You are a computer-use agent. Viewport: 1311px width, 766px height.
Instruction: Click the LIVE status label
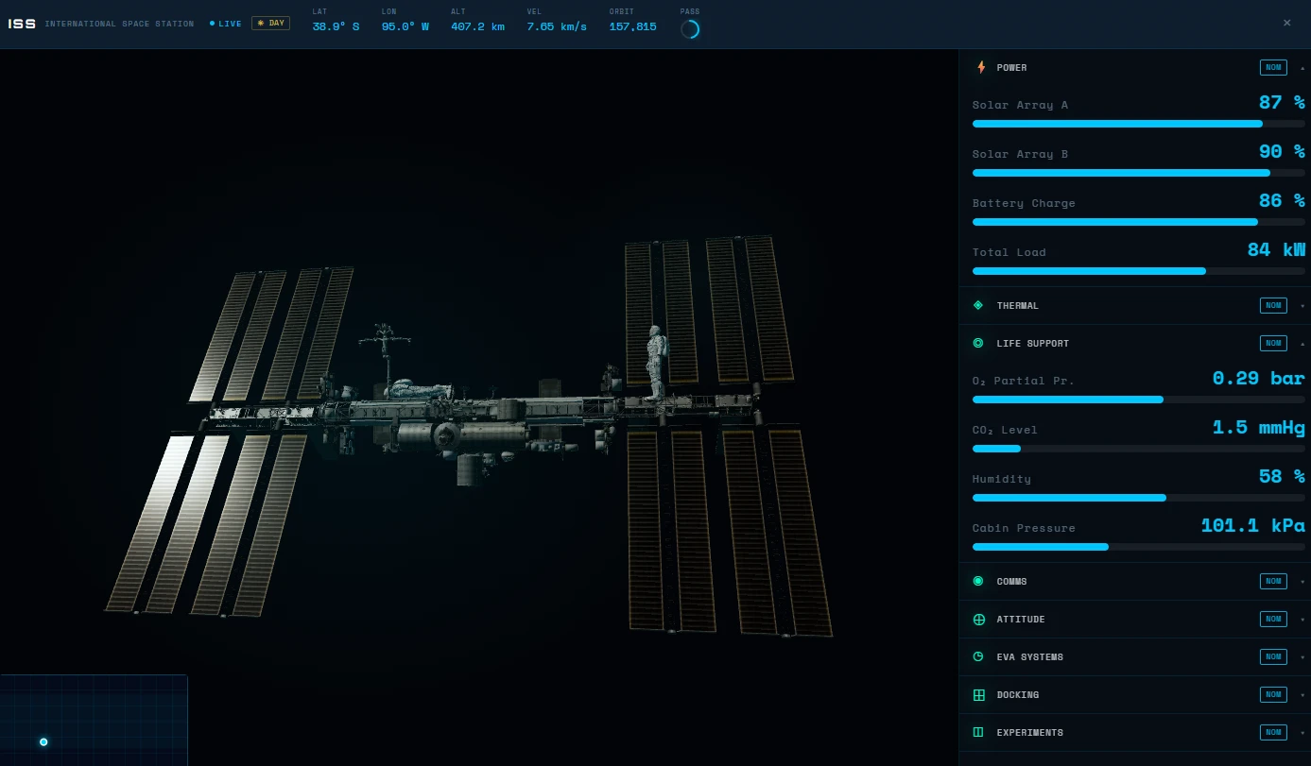click(230, 24)
